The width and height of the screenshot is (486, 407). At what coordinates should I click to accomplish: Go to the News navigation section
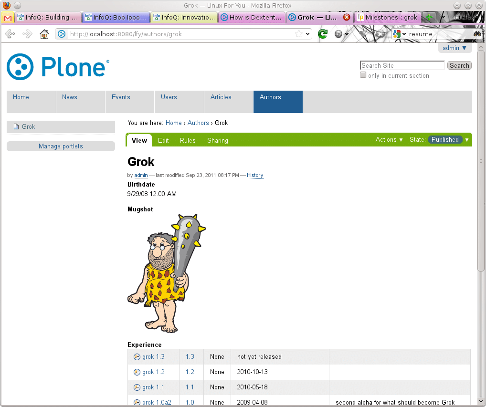pyautogui.click(x=81, y=102)
